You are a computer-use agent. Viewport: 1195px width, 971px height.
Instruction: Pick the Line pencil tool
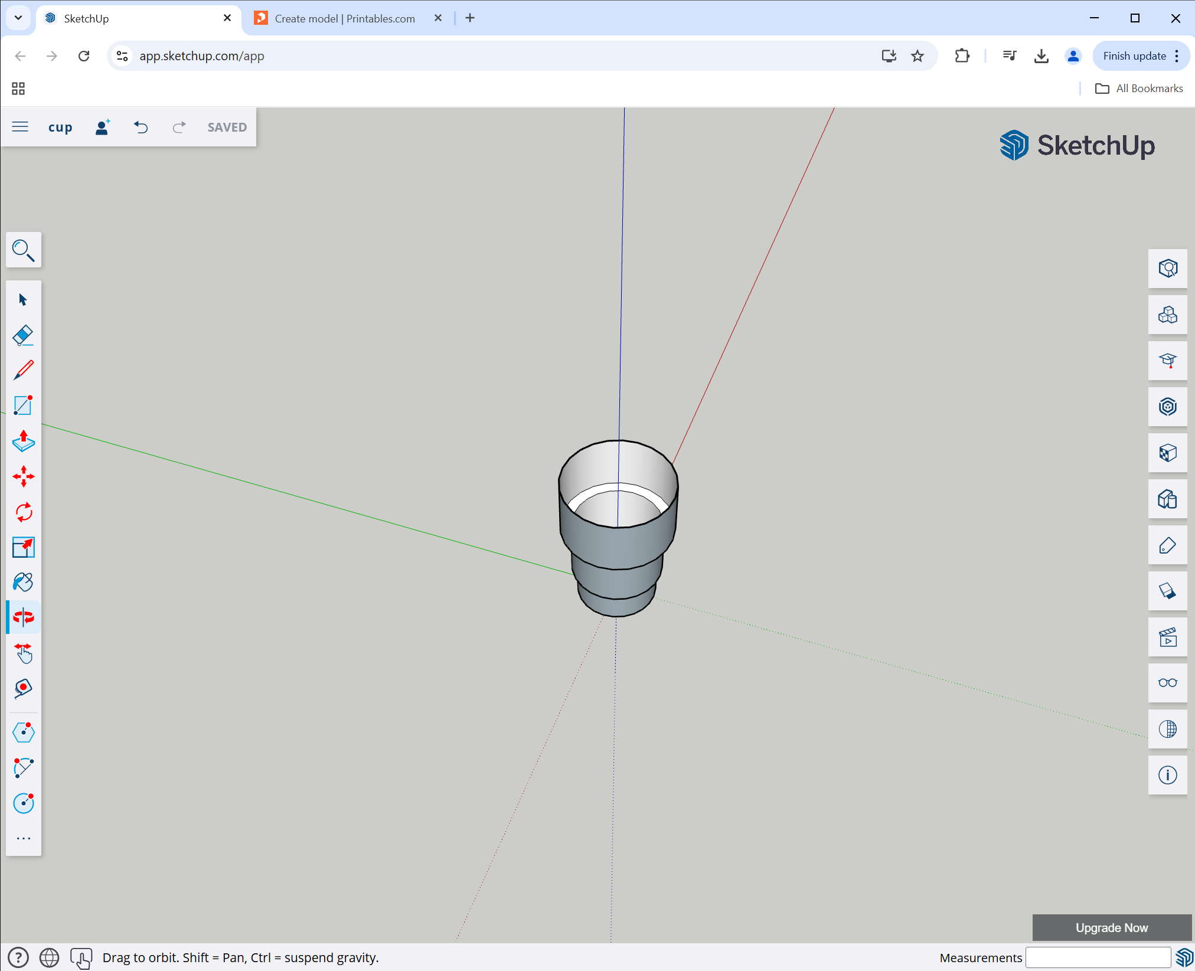click(23, 371)
